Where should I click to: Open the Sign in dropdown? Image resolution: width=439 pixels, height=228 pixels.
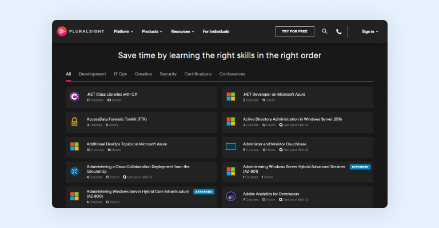370,31
